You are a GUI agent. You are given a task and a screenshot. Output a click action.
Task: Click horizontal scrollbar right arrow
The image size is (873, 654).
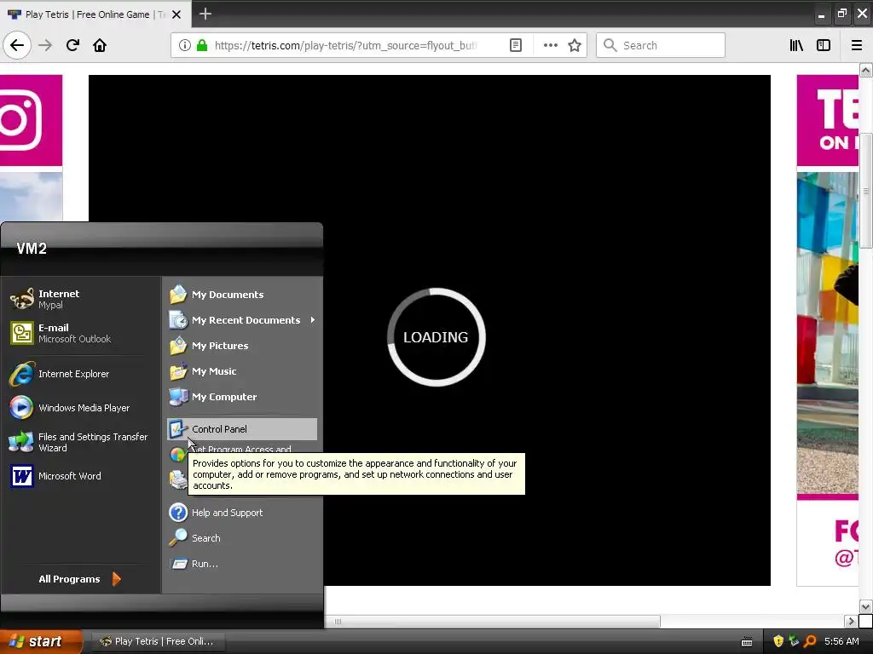click(851, 621)
